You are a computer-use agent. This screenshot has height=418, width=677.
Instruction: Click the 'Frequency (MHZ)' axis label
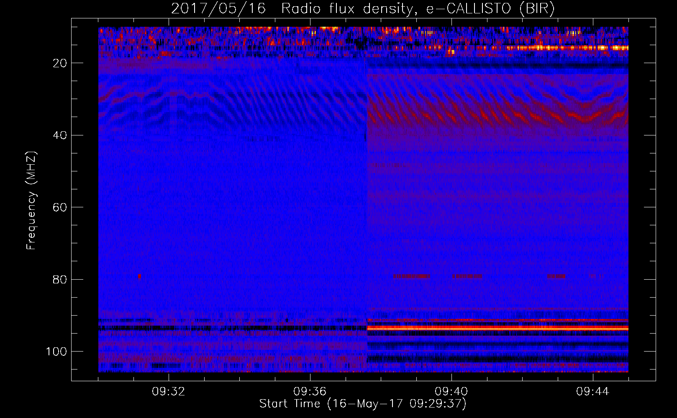31,200
